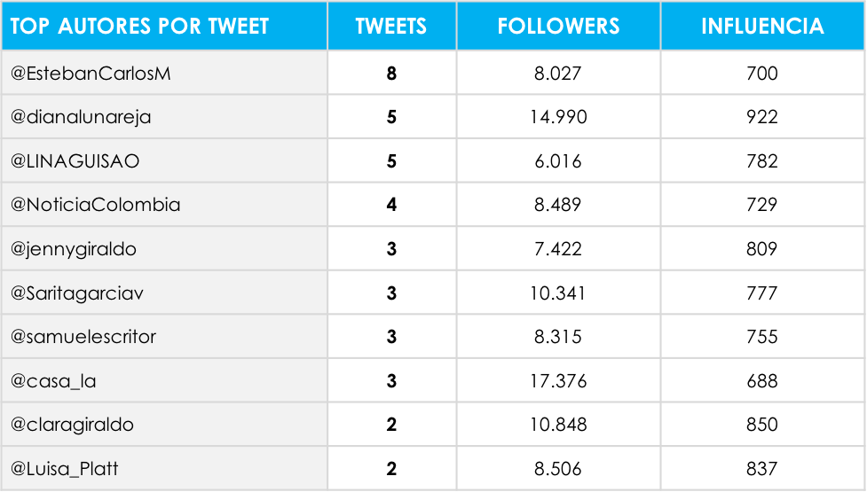Click the @casa_la author handle
Screen dimensions: 867x492
coord(53,381)
